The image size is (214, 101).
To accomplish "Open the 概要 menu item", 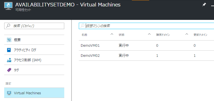I will (x=34, y=40).
